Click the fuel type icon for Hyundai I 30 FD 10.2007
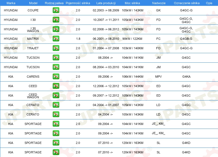Screen dimensions: 218x157 pyautogui.click(x=56, y=20)
